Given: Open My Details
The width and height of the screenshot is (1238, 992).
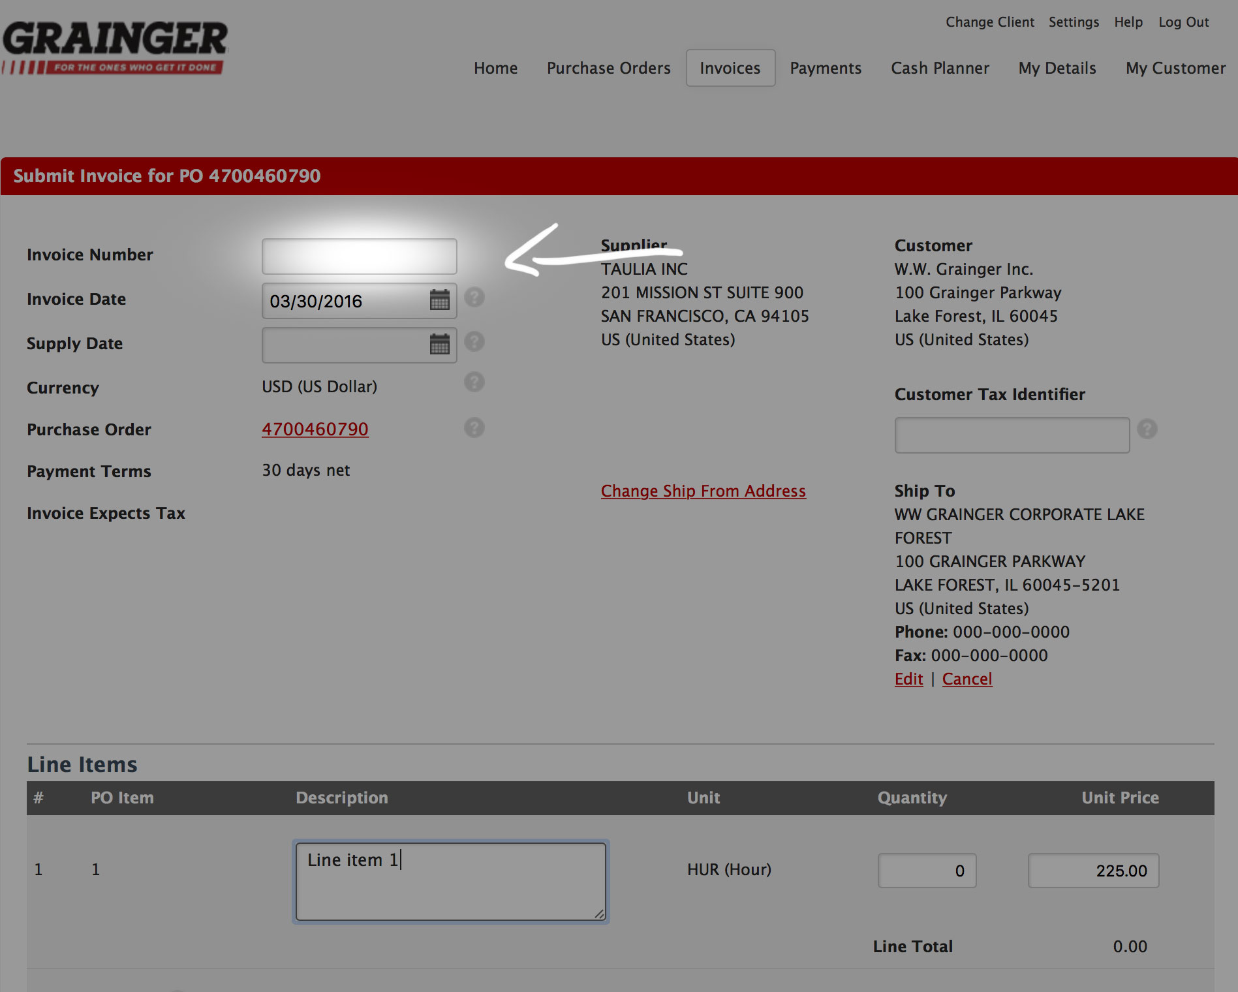Looking at the screenshot, I should [x=1057, y=68].
